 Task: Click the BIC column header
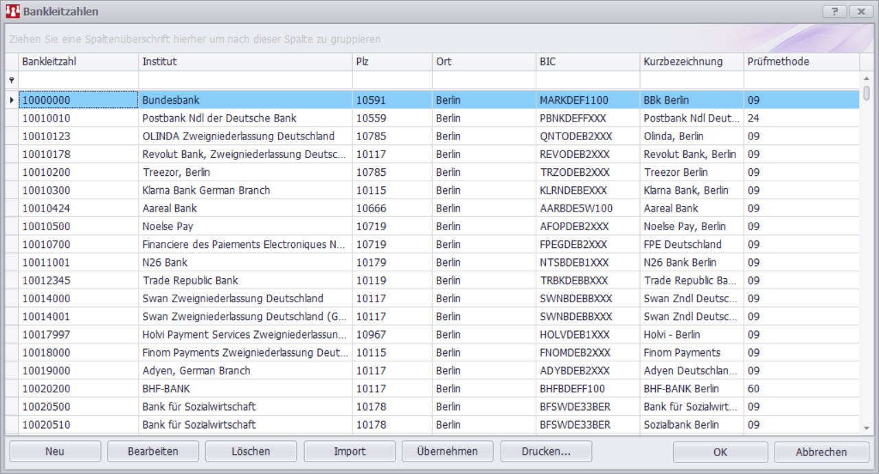[587, 62]
